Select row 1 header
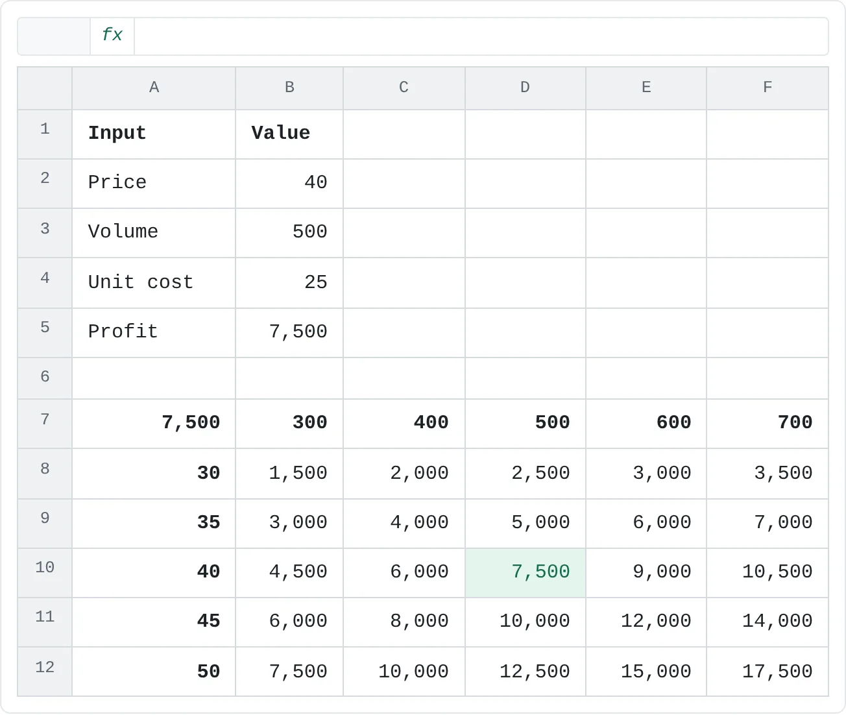The width and height of the screenshot is (846, 715). tap(45, 134)
